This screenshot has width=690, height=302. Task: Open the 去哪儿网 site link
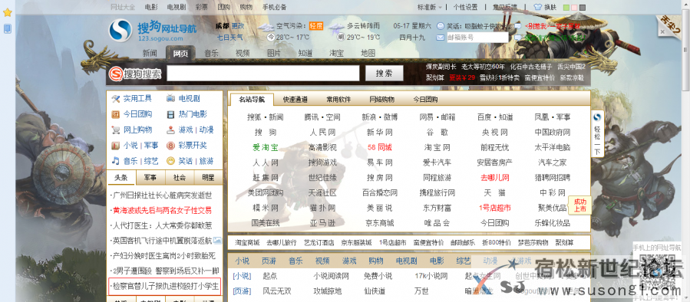(x=495, y=178)
